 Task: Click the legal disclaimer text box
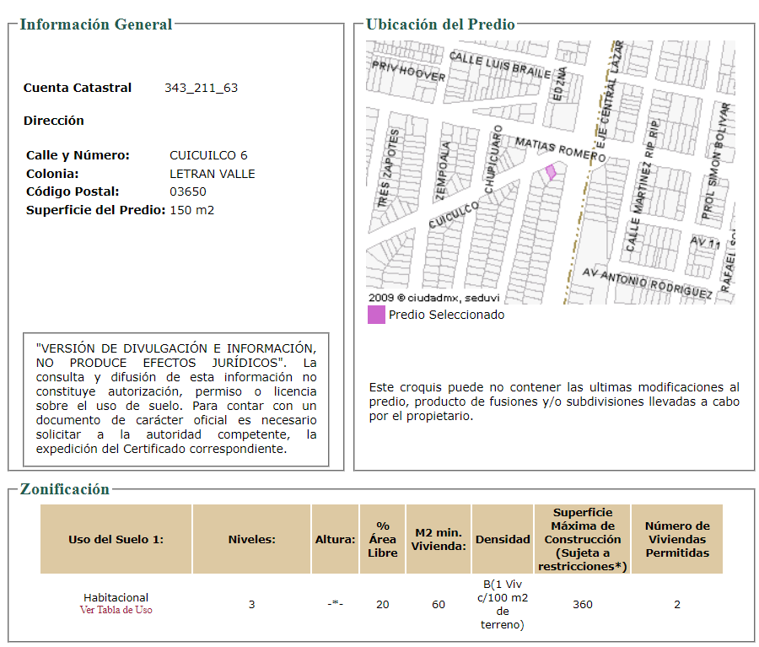(x=176, y=399)
